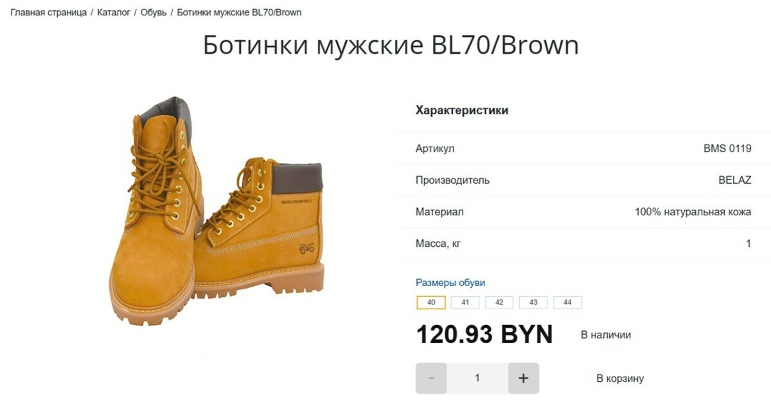Open the Каталог breadcrumb link

[114, 12]
